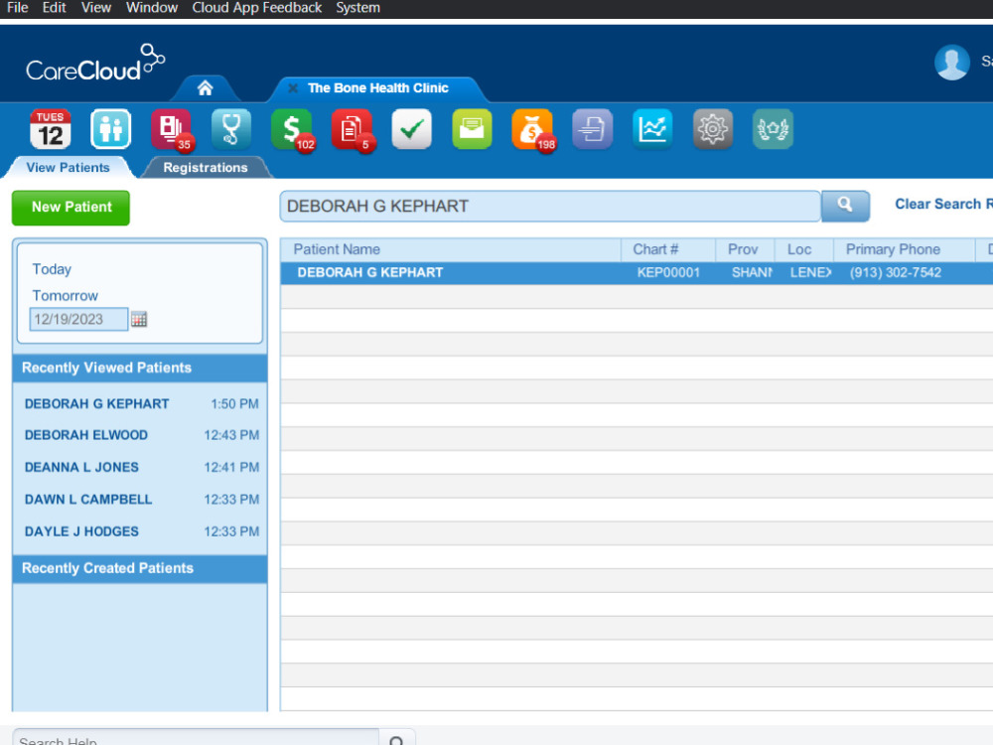Open recently viewed patient DAWN L CAMPBELL
The width and height of the screenshot is (993, 745).
click(x=88, y=500)
